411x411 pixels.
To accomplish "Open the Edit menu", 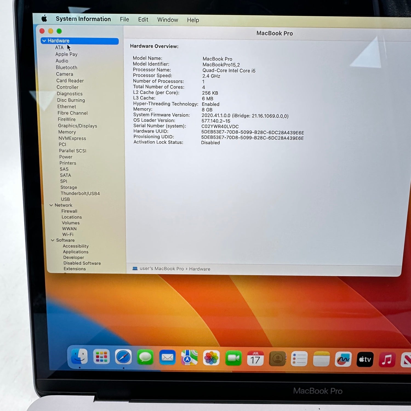I will [143, 19].
